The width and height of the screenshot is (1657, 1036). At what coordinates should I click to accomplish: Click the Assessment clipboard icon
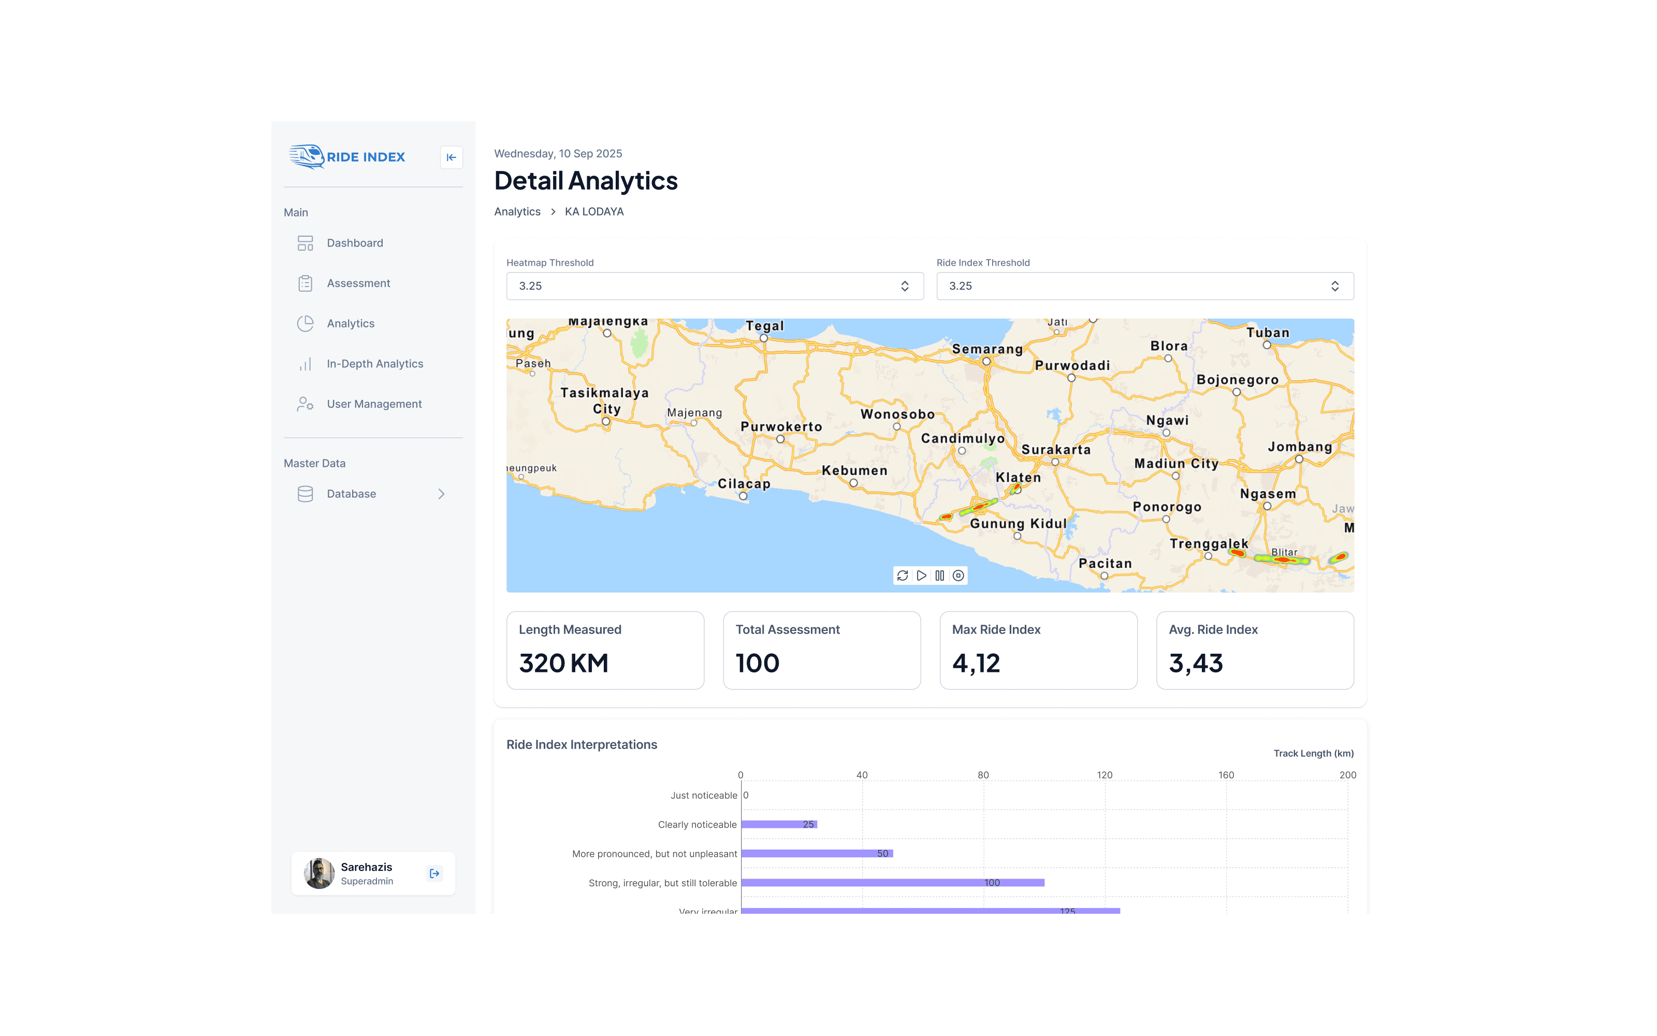click(306, 283)
